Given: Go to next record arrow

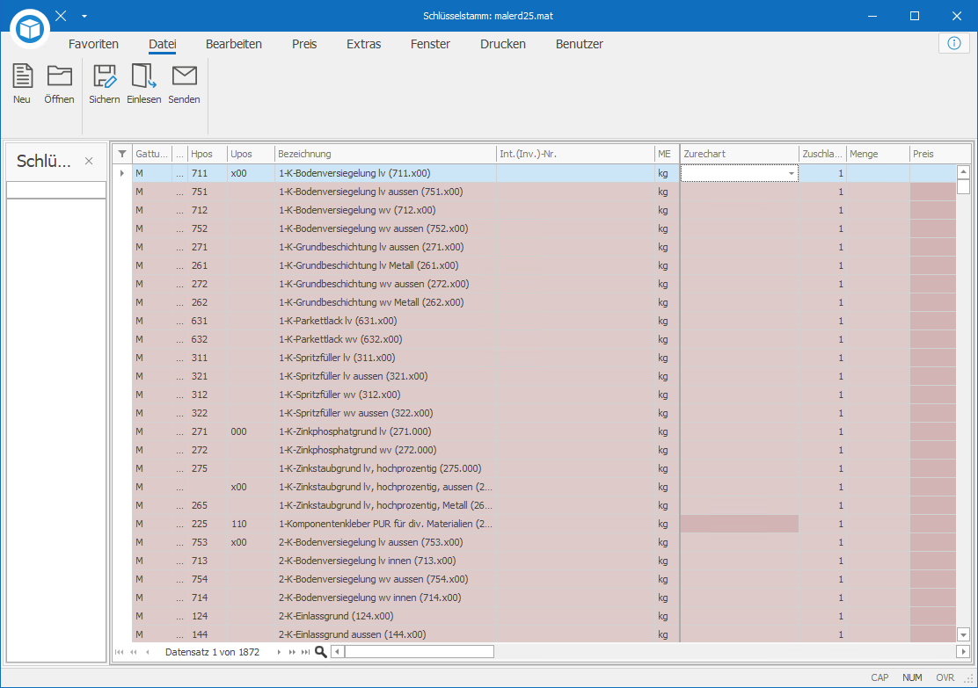Looking at the screenshot, I should coord(278,652).
